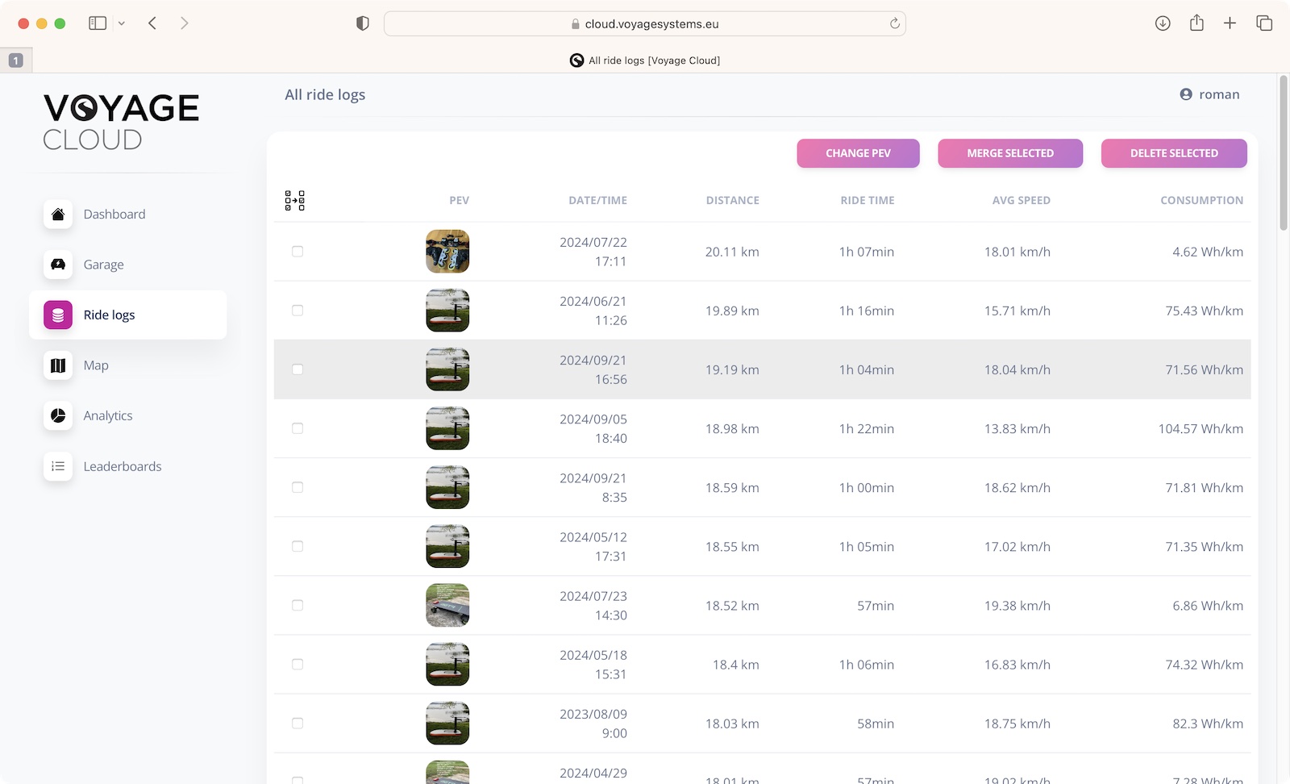Viewport: 1290px width, 784px height.
Task: Click the 82.3 Wh/km consumption value
Action: (1208, 724)
